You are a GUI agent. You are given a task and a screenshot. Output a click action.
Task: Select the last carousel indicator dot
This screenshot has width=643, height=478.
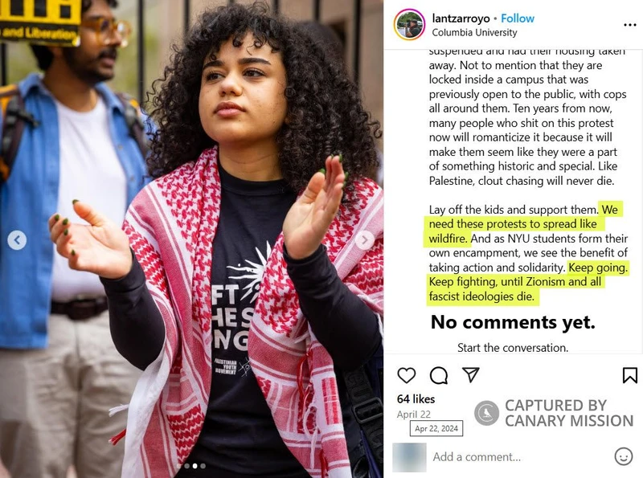[x=203, y=466]
